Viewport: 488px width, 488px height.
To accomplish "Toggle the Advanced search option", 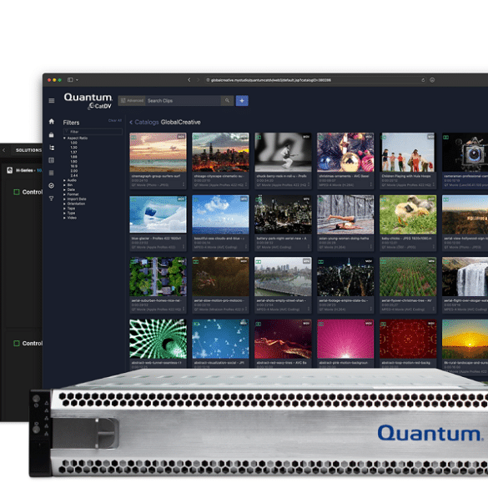I will coord(132,101).
